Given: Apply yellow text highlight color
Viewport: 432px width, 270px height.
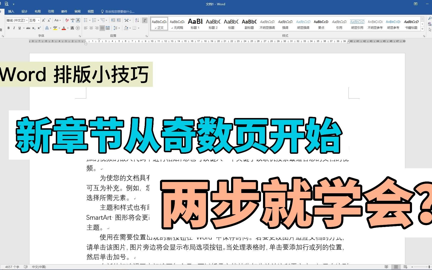Looking at the screenshot, I should tap(55, 28).
